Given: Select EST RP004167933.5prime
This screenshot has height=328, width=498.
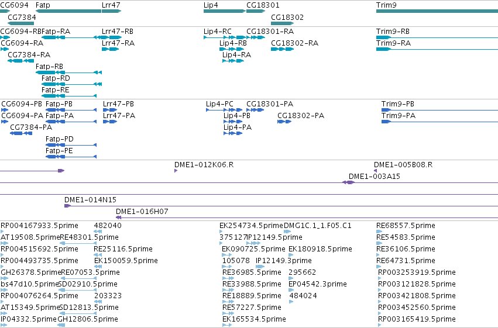Looking at the screenshot, I should 39,226.
